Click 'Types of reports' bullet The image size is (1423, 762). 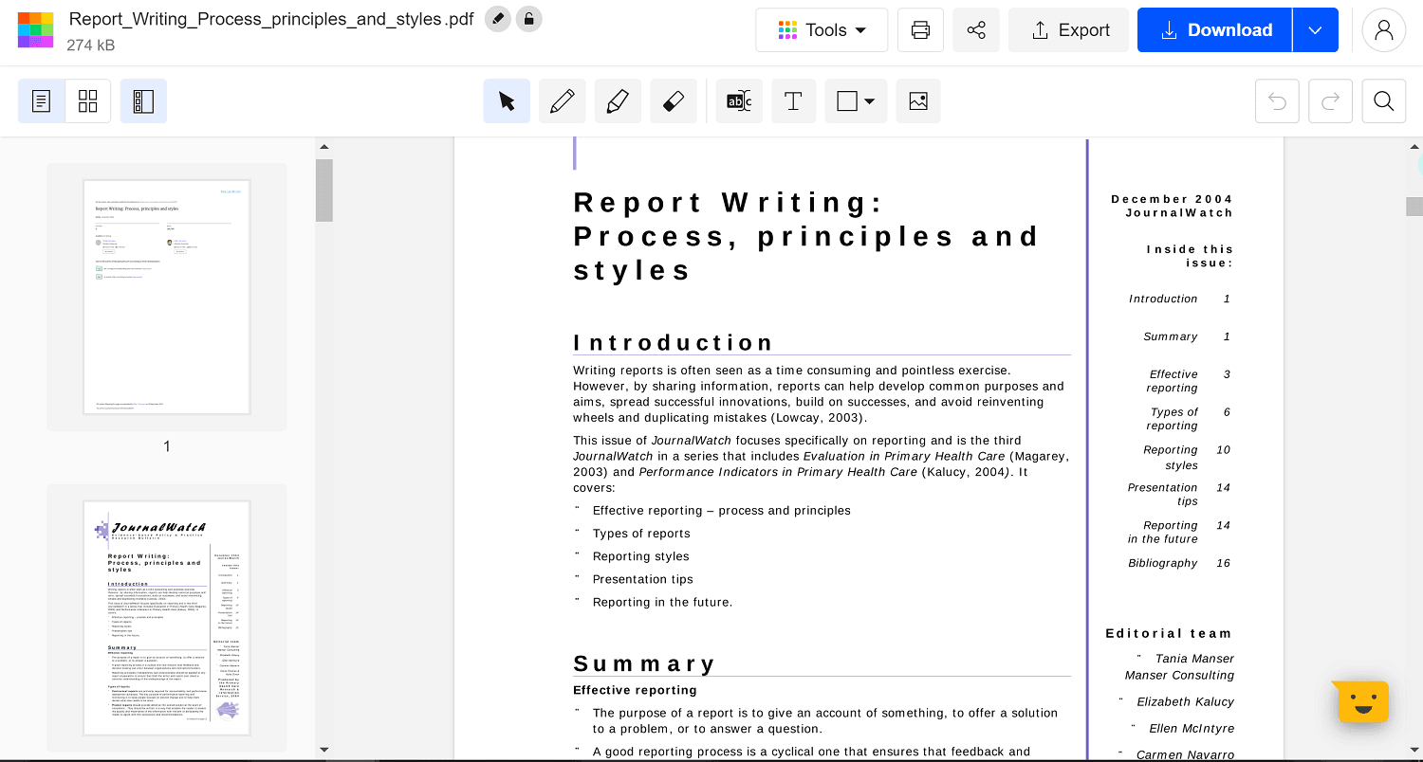click(641, 534)
